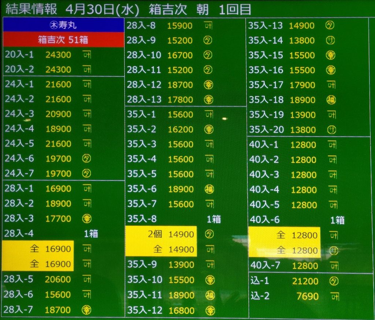Select the 40入-7 row label
Image resolution: width=375 pixels, height=320 pixels.
tap(265, 265)
